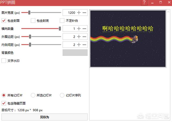This screenshot has height=122, width=172.
Task: Select the 所选幻灯片 radio button
Action: 33,95
